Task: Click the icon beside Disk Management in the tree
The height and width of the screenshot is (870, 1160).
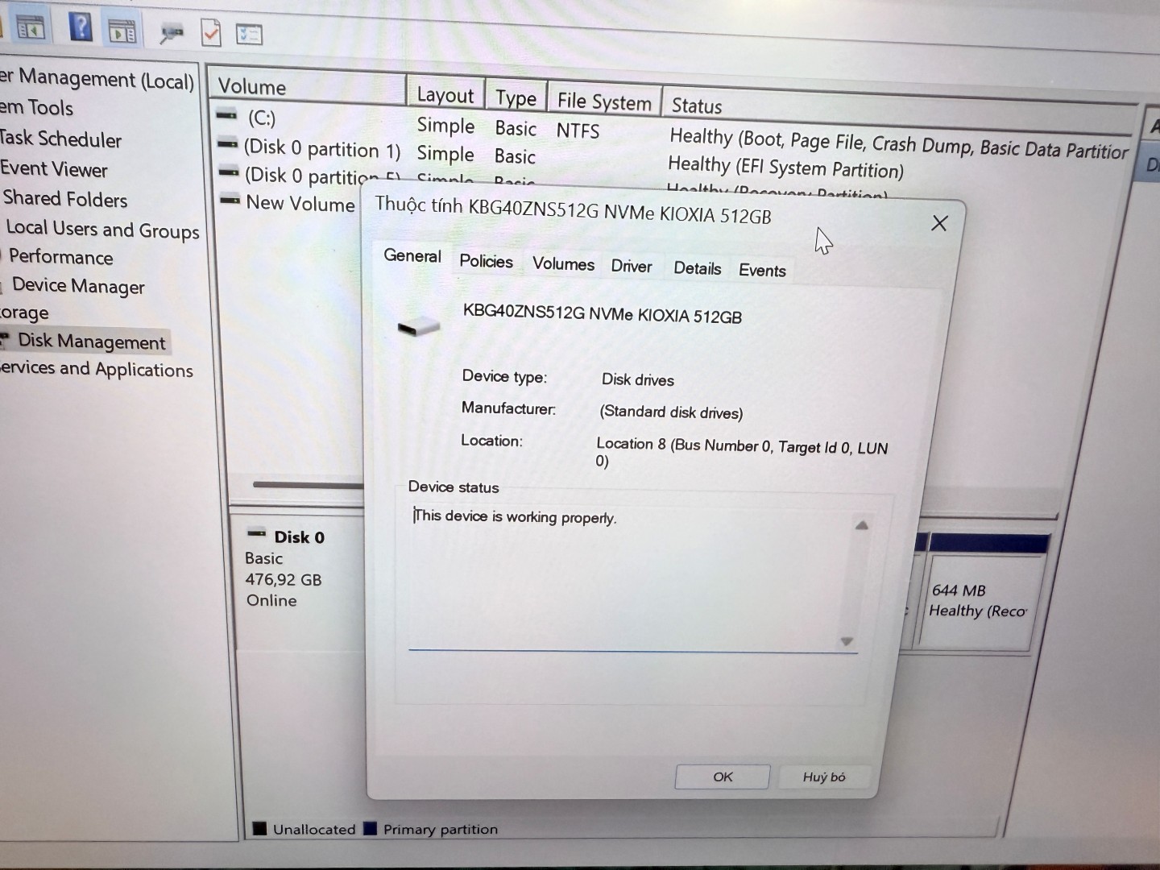Action: coord(5,339)
